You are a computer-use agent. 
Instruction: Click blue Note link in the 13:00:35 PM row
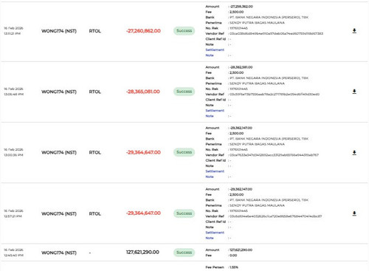point(210,176)
